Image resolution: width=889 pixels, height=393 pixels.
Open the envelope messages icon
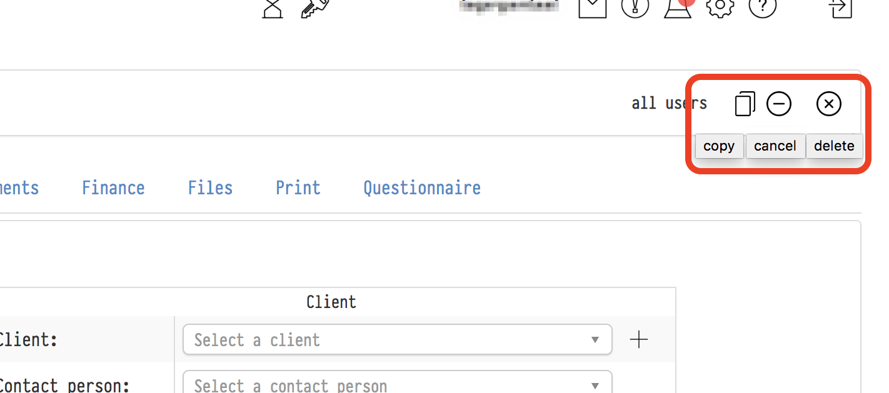592,7
